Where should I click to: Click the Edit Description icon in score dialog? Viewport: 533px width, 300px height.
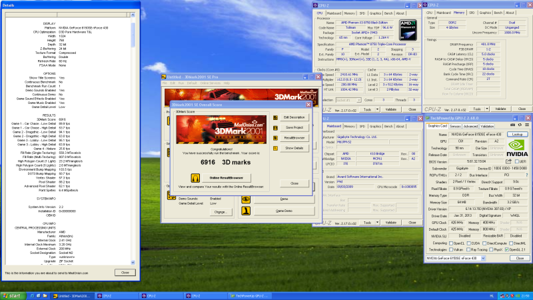pos(276,117)
